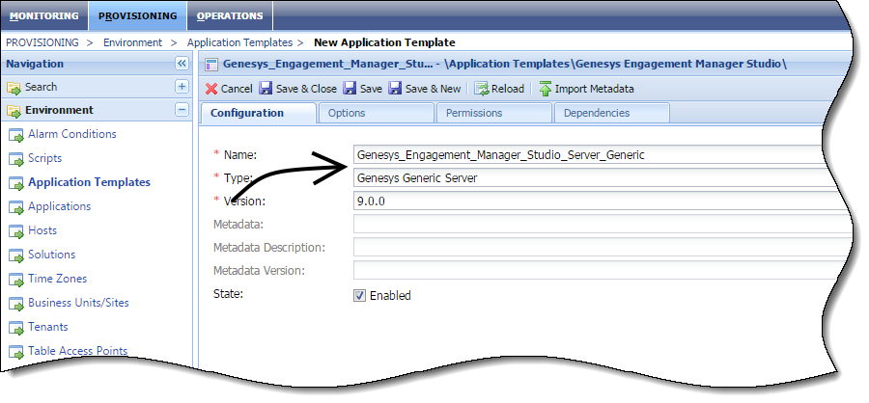Expand the Search section
The height and width of the screenshot is (403, 869).
[182, 87]
